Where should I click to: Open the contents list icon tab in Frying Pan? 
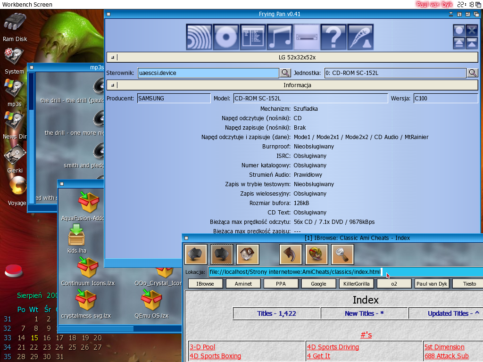pos(253,37)
